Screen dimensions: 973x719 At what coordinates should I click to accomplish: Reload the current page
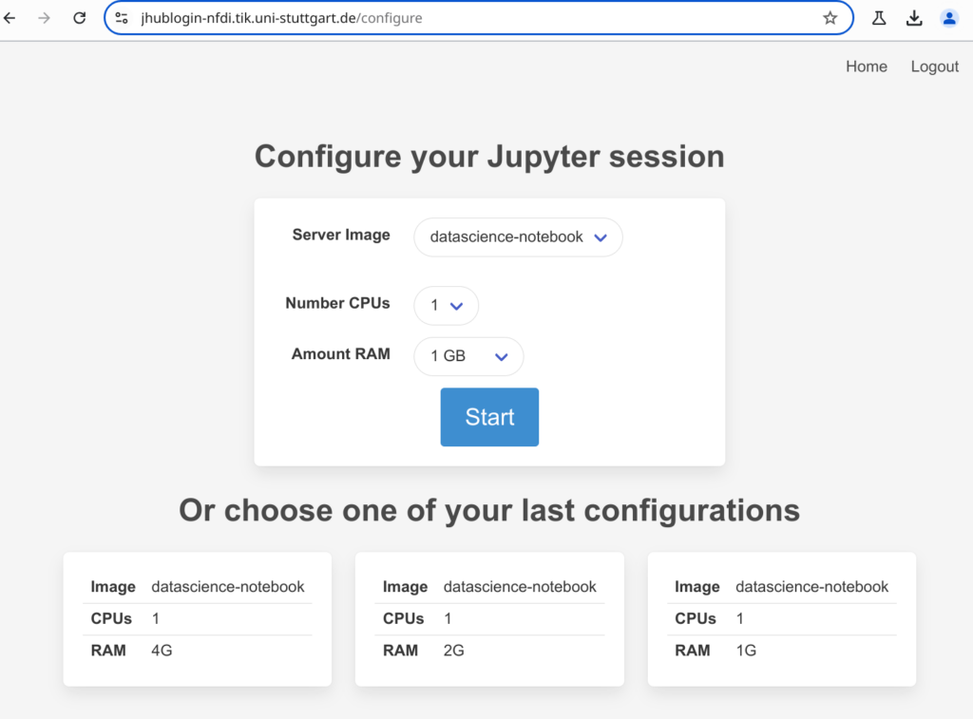tap(80, 18)
